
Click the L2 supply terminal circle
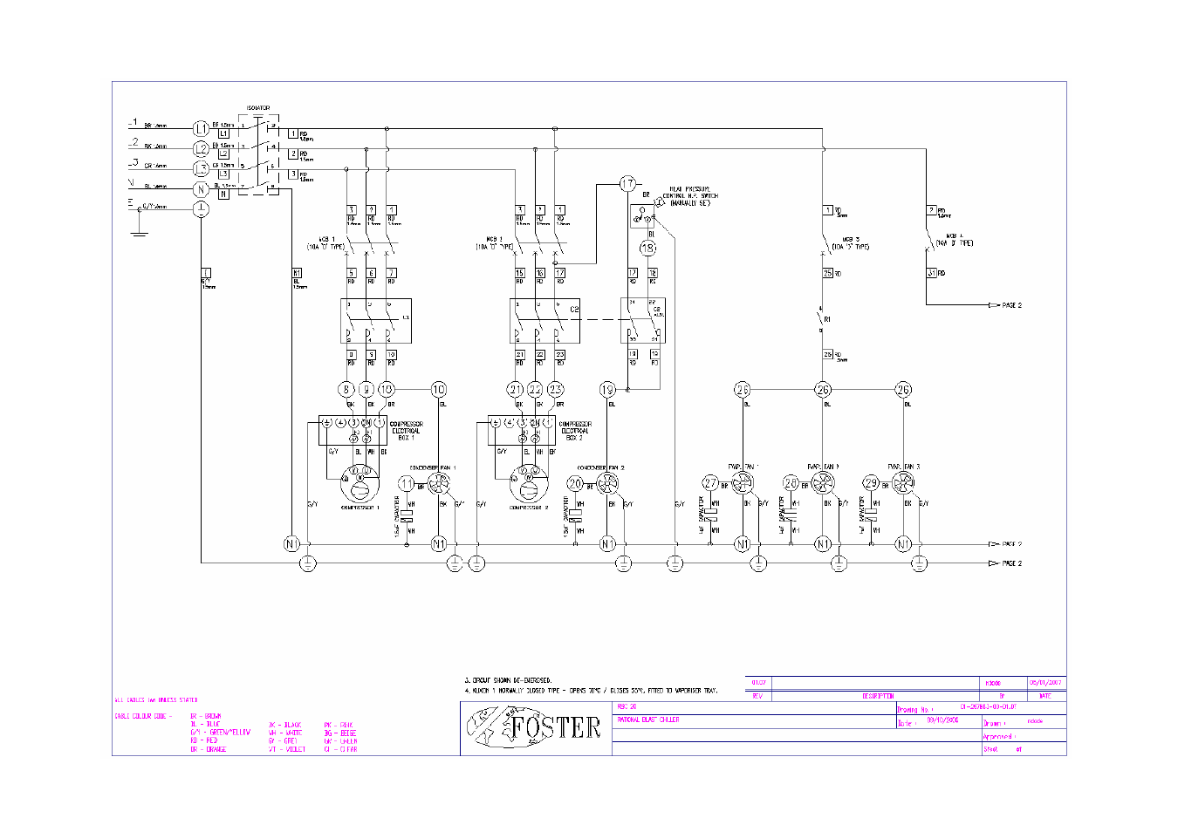(x=202, y=148)
